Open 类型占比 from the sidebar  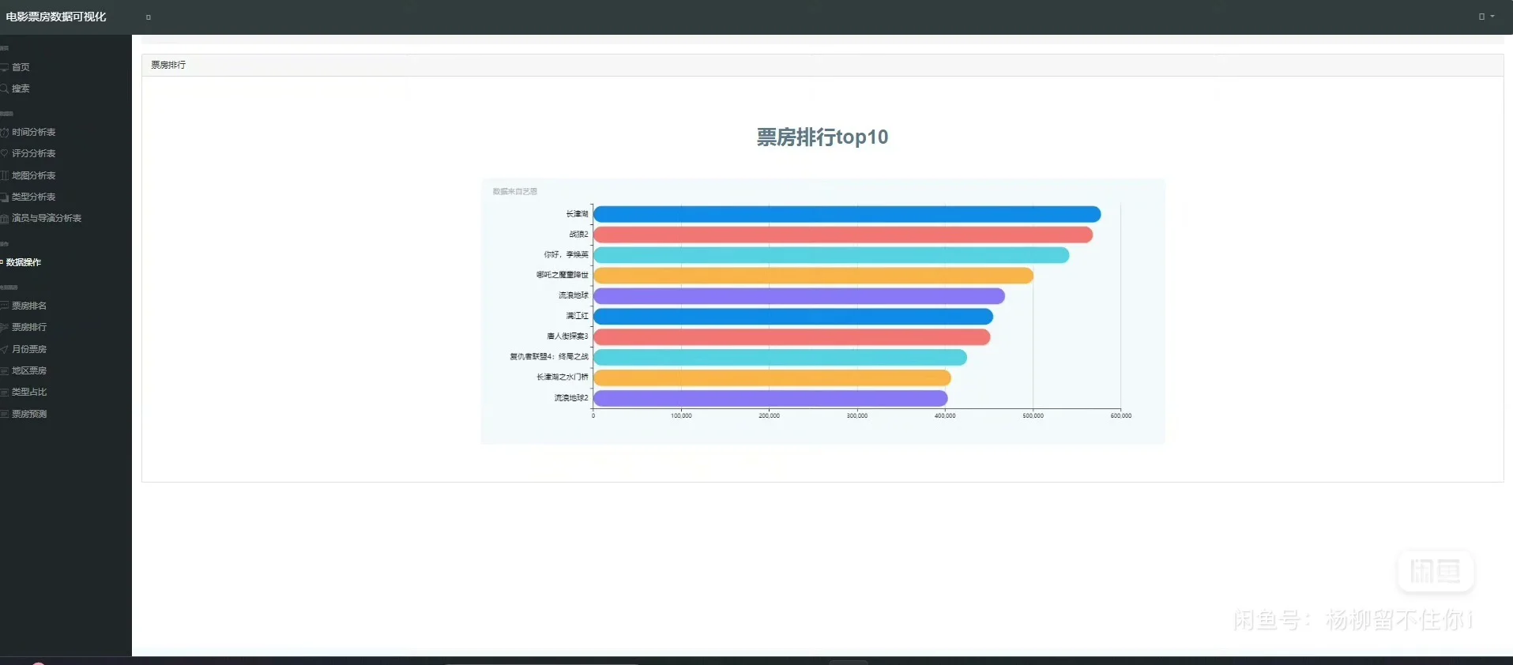click(29, 392)
